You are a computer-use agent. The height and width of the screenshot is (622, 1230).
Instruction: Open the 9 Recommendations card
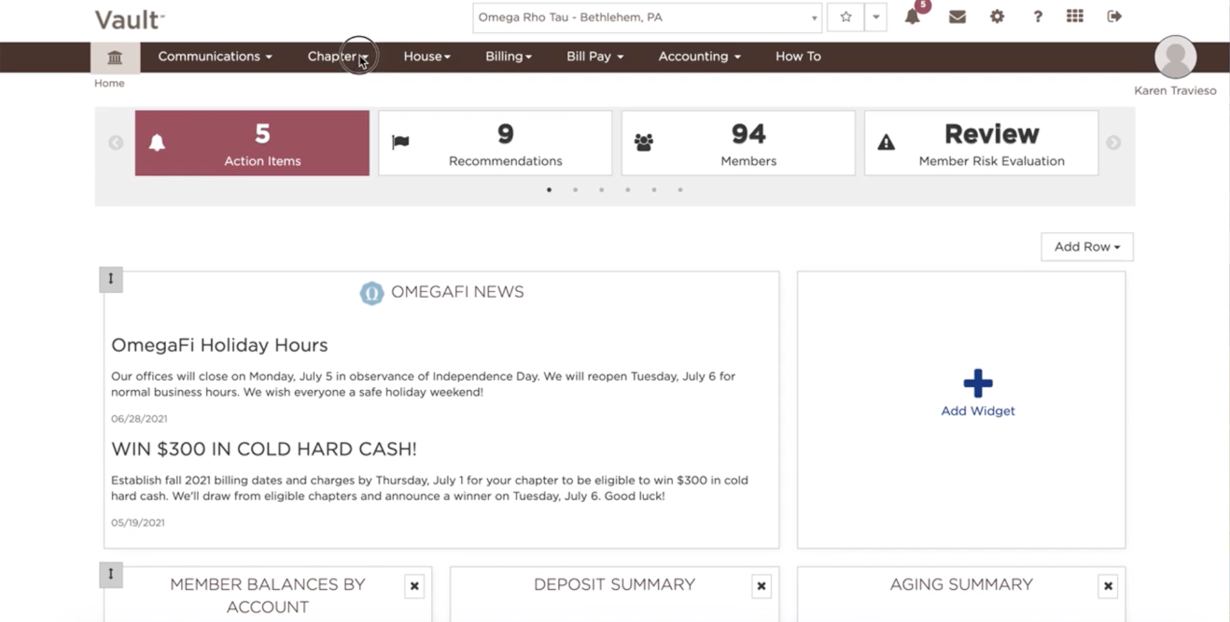[x=496, y=143]
